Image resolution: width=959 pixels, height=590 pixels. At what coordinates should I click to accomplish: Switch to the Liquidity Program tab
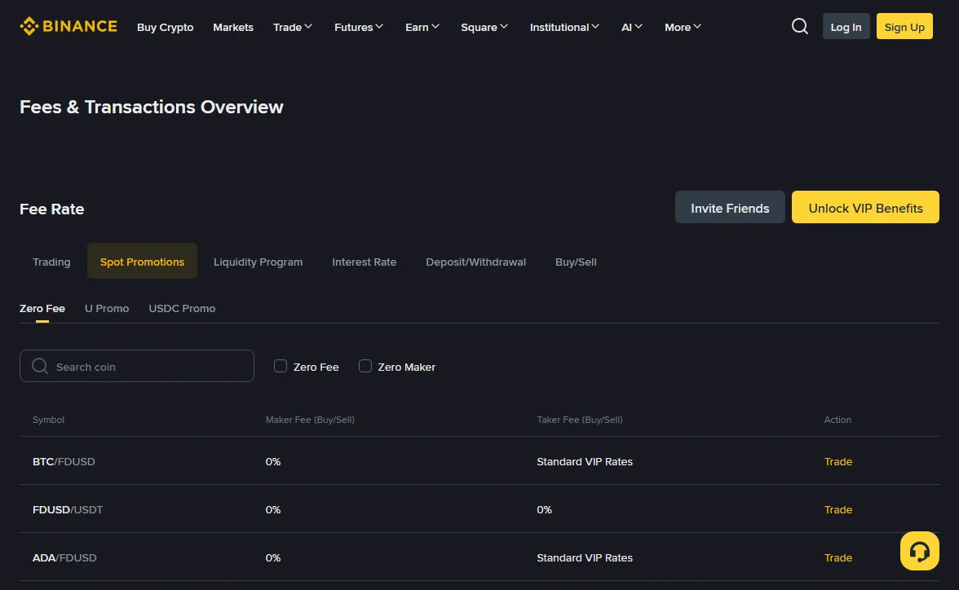point(258,262)
